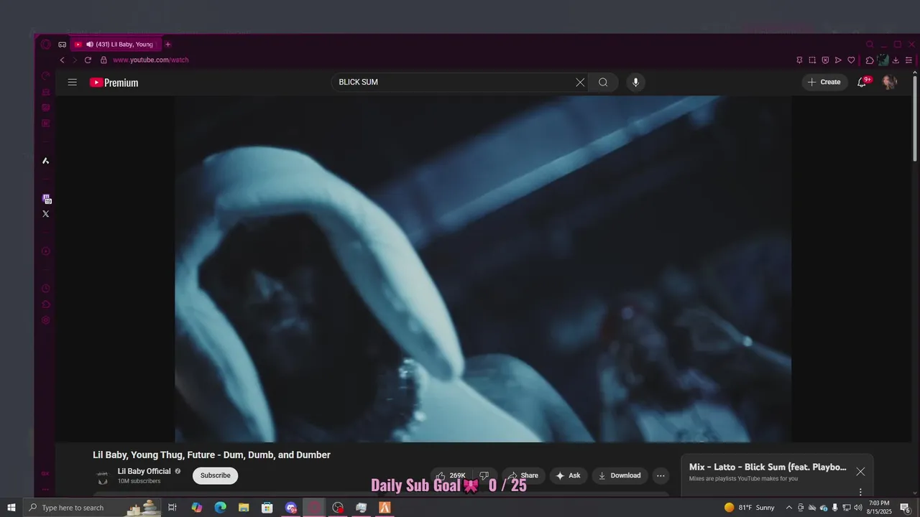The width and height of the screenshot is (920, 517).
Task: Reload the page with the refresh icon
Action: (x=88, y=60)
